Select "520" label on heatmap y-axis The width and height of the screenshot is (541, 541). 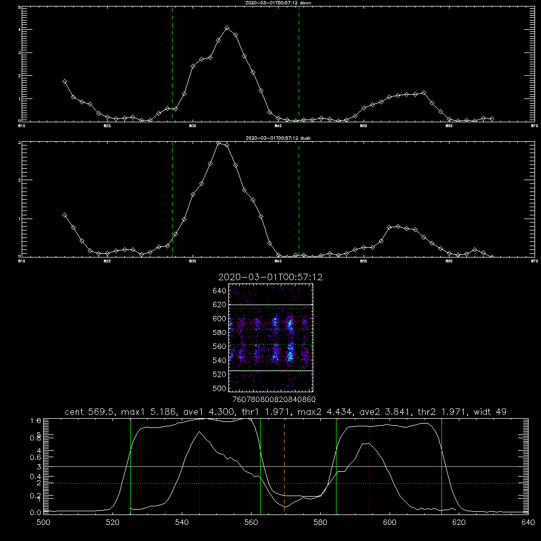(x=220, y=374)
